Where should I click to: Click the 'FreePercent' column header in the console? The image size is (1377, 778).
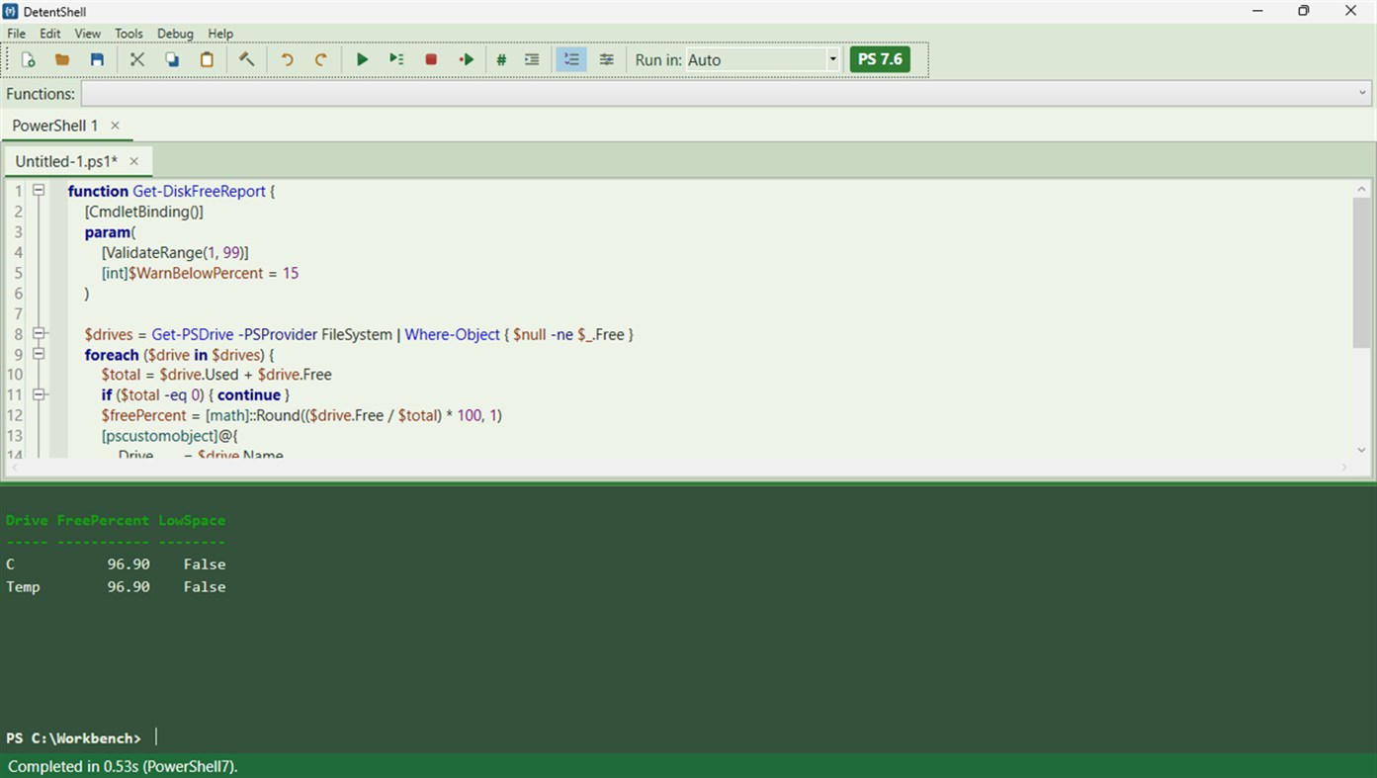pos(103,520)
